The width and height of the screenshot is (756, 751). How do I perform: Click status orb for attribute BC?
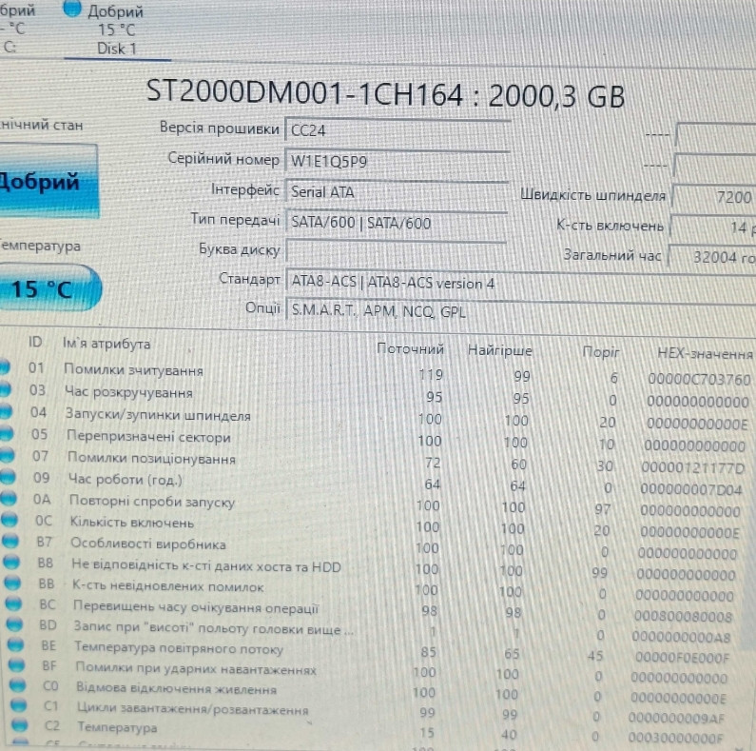[x=13, y=603]
